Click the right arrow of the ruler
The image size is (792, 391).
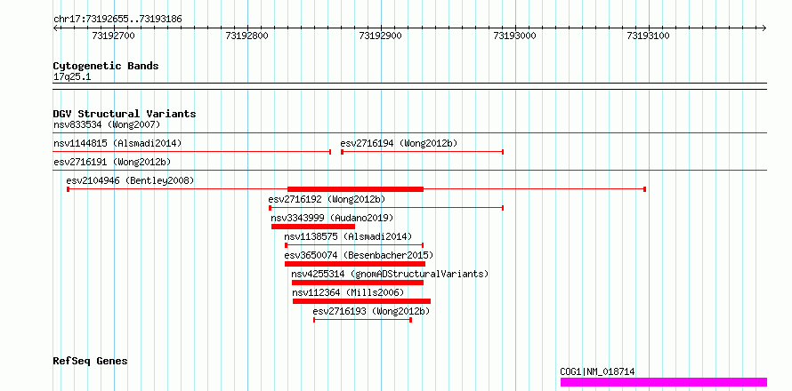[x=764, y=28]
